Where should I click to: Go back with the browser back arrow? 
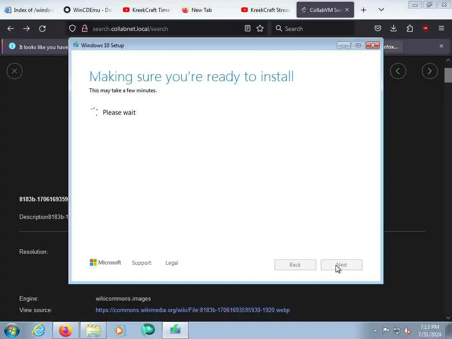point(11,29)
